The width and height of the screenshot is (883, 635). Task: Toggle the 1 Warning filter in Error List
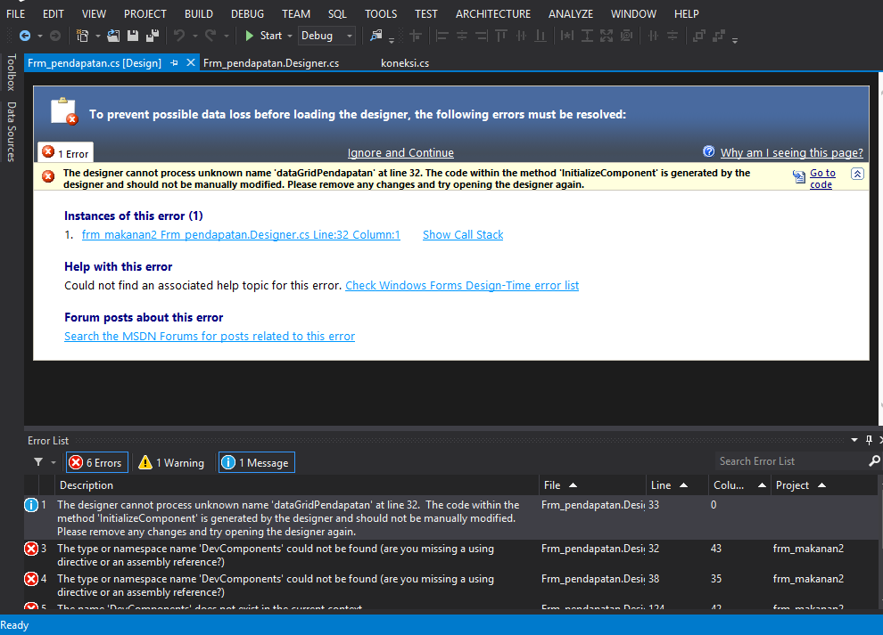coord(169,462)
